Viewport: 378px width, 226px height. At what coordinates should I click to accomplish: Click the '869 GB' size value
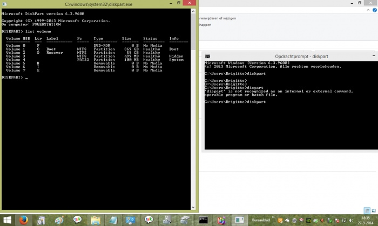[x=131, y=49]
